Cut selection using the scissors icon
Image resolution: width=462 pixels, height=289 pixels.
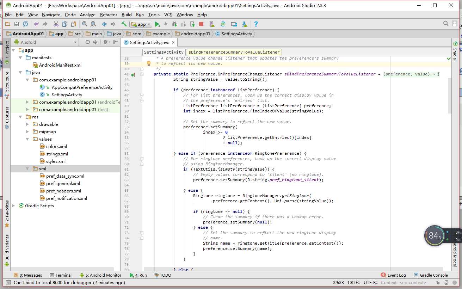[x=56, y=24]
